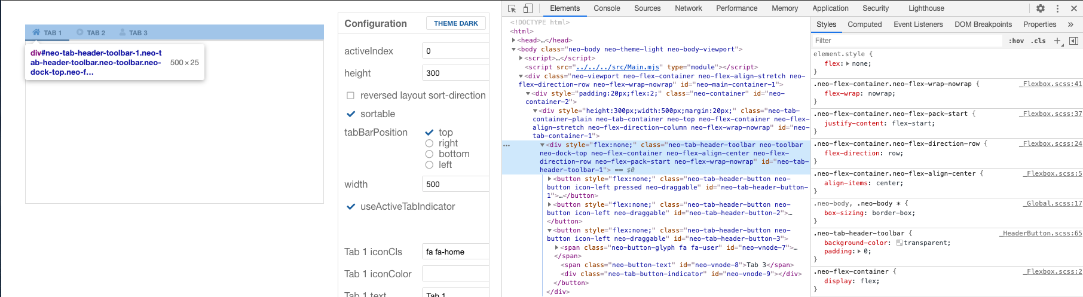1083x297 pixels.
Task: Toggle background-color transparent swatch
Action: 900,243
